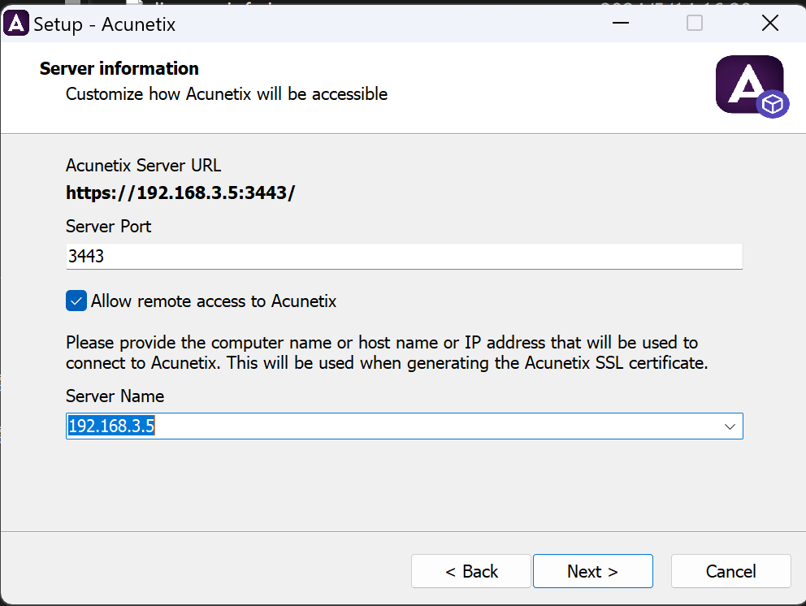
Task: Enable Allow remote access to Acunetix option
Action: 76,301
